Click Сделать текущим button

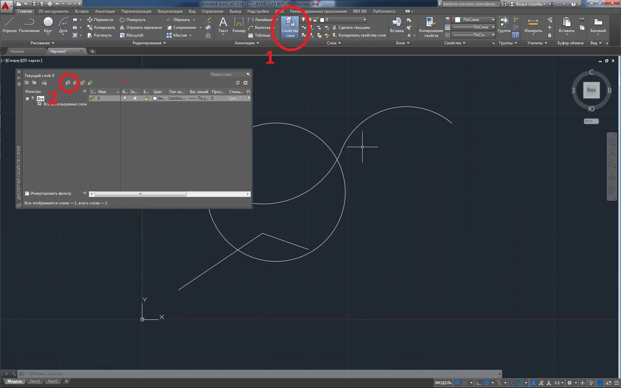[351, 27]
